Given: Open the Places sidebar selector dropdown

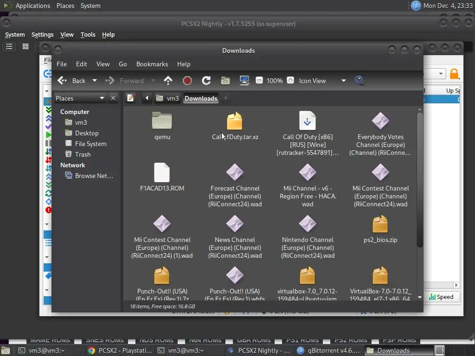Looking at the screenshot, I should pyautogui.click(x=80, y=98).
